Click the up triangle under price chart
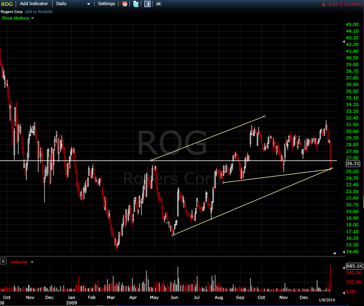Viewport: 364px width, 306px height. click(x=335, y=253)
